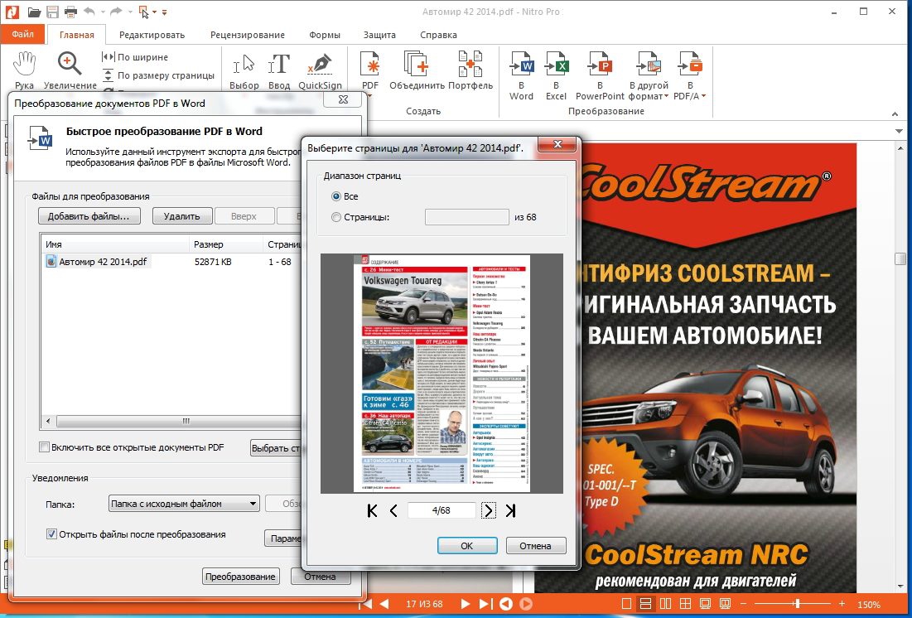Select the Выбор selection tool
912x618 pixels.
[244, 70]
